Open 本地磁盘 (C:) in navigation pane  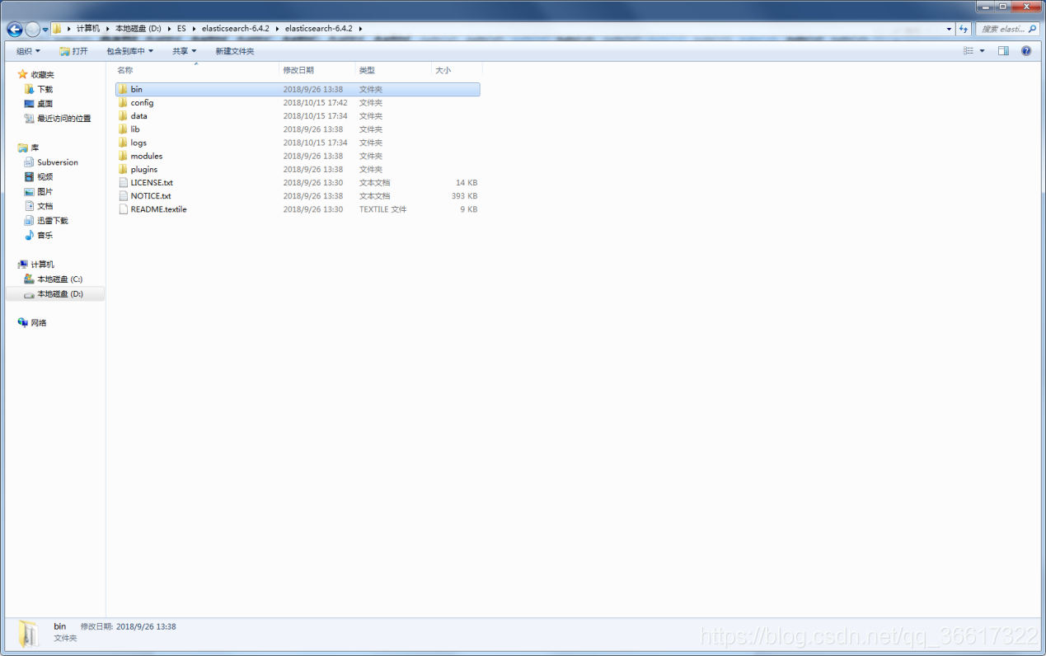pos(59,279)
